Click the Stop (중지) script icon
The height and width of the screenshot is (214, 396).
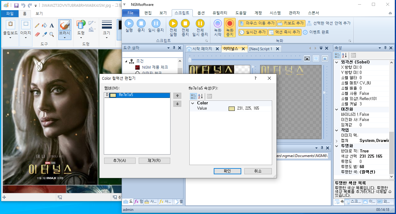[141, 23]
